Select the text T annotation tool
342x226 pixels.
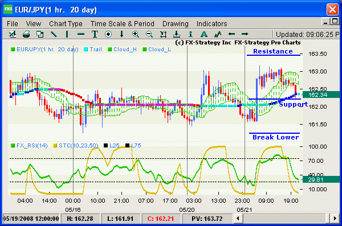tap(95, 34)
